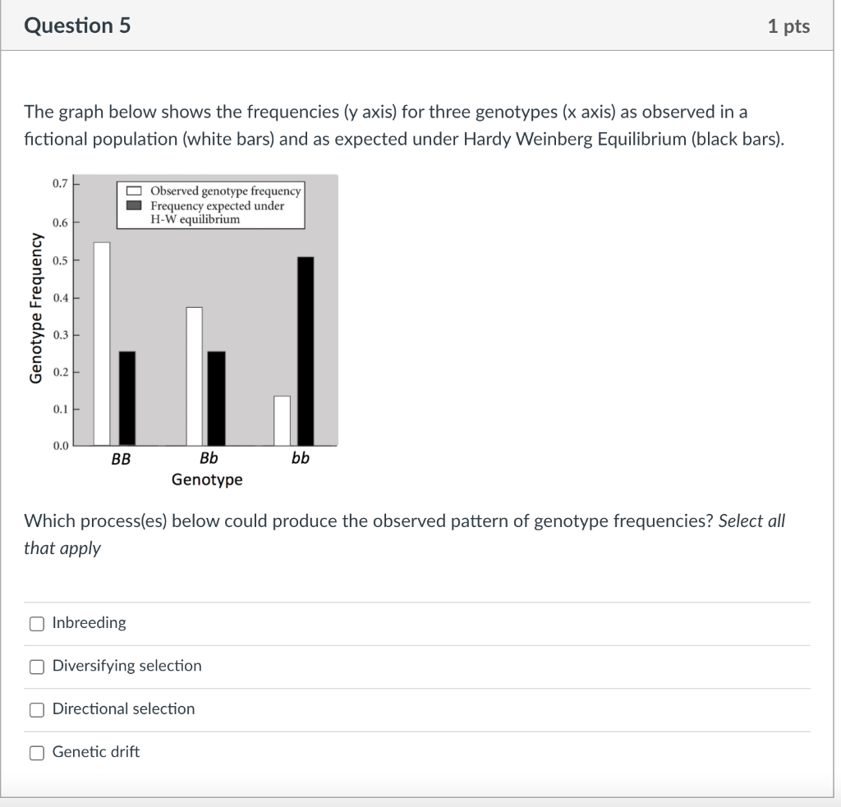
Task: Select the BB genotype axis label
Action: click(121, 459)
